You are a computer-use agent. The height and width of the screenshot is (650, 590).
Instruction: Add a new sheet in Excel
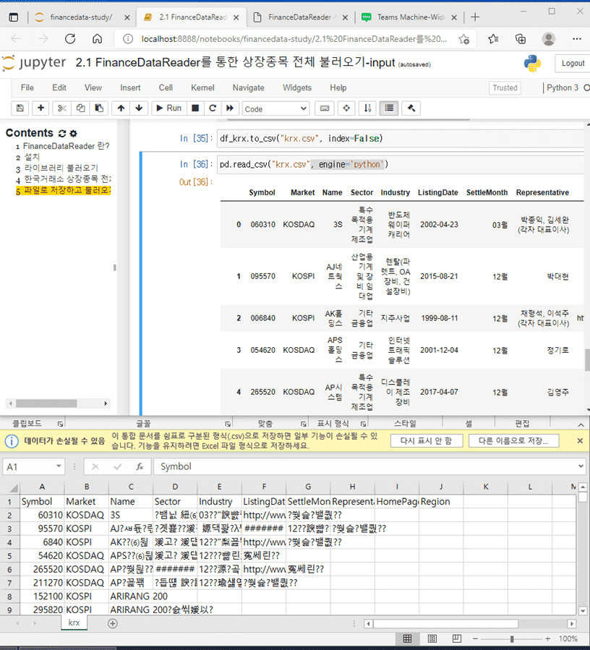(112, 623)
